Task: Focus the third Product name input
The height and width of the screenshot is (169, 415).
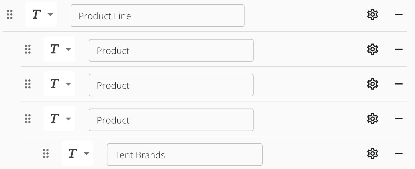Action: [x=171, y=120]
